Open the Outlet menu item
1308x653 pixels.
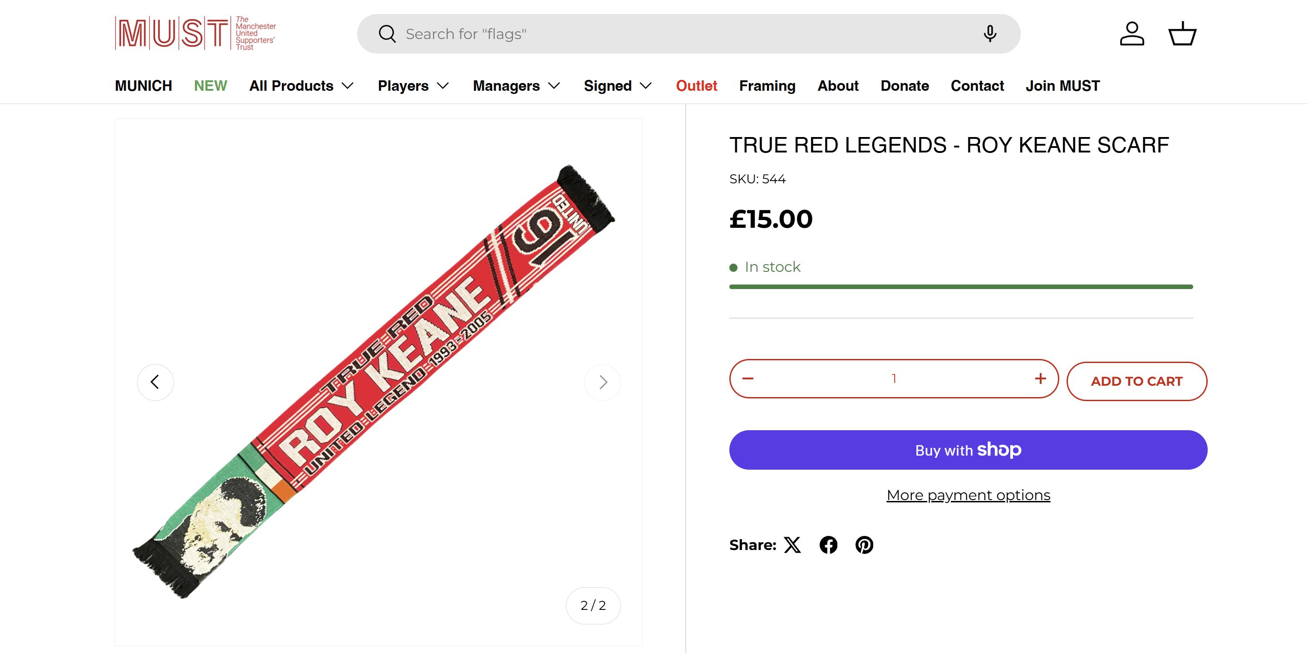point(696,86)
